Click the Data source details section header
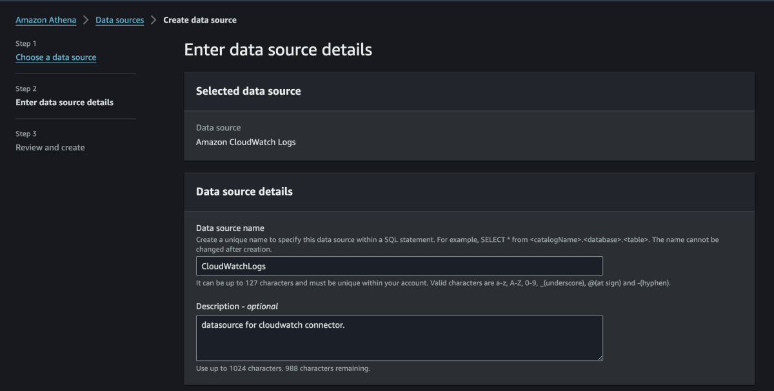 click(244, 192)
